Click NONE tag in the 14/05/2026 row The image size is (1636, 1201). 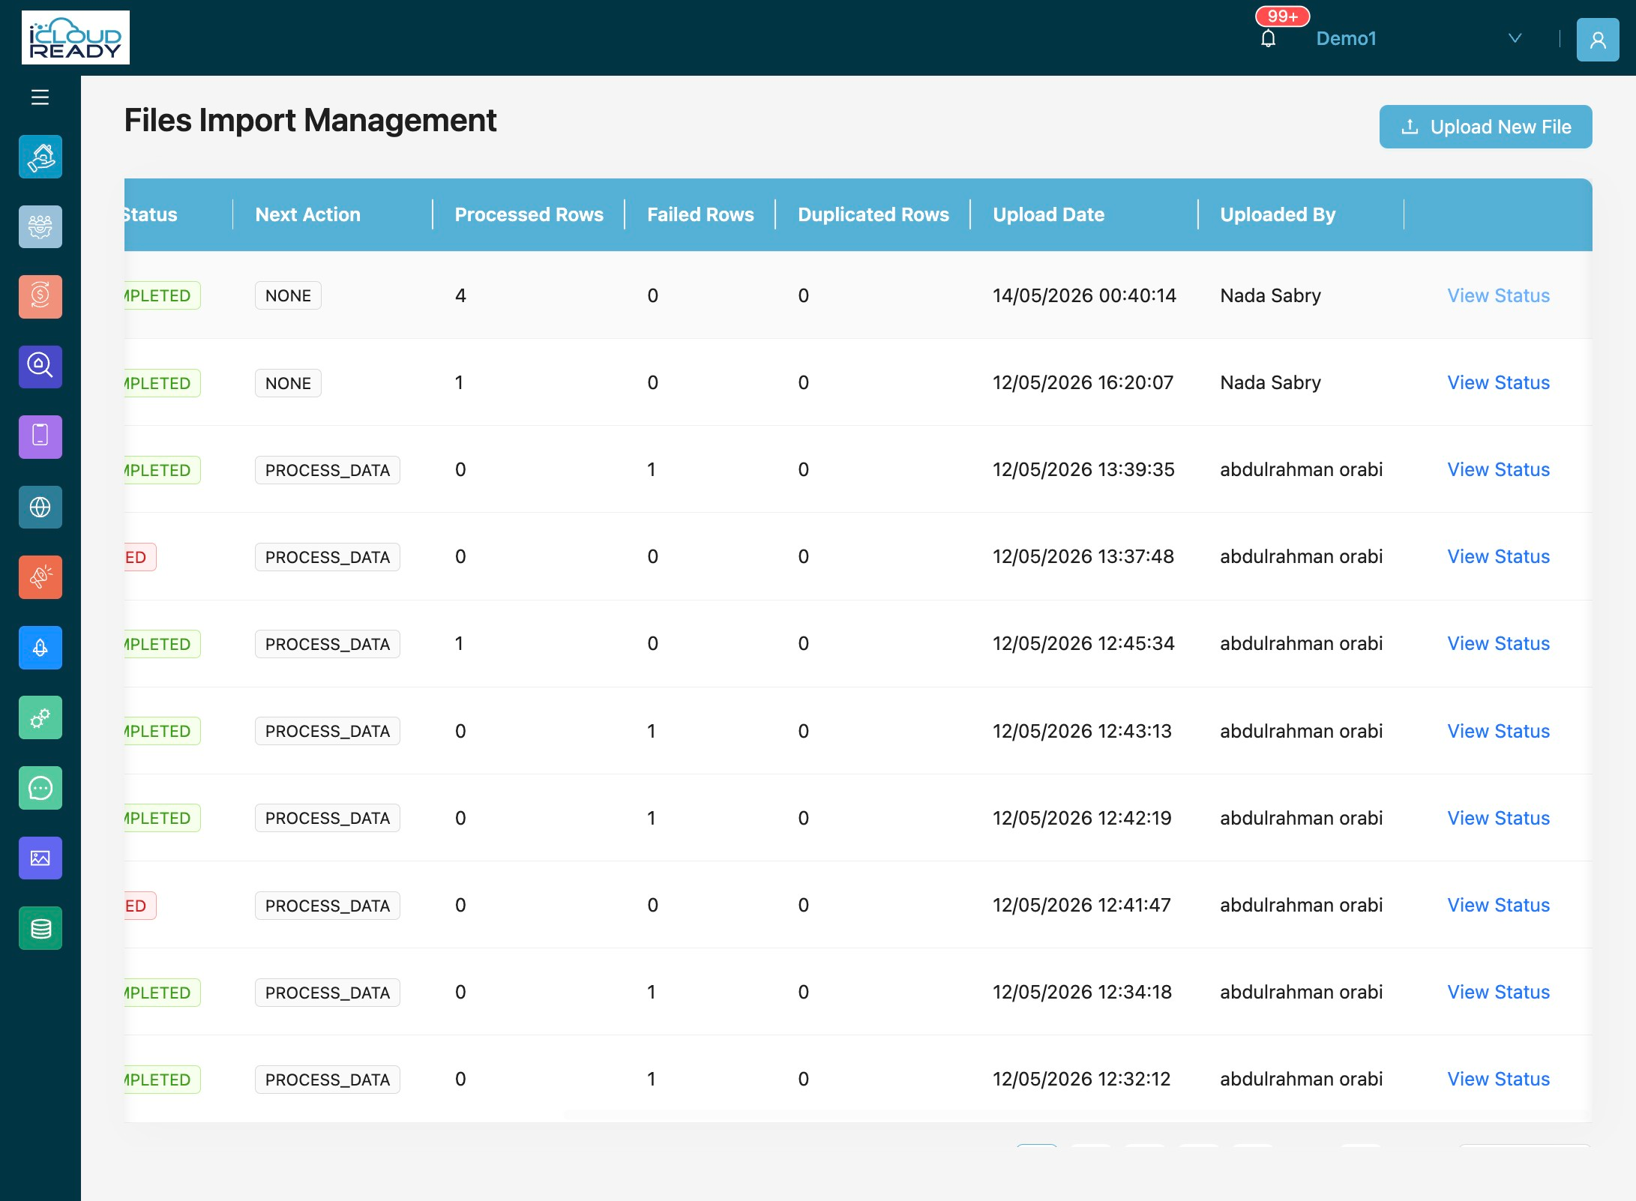click(288, 295)
